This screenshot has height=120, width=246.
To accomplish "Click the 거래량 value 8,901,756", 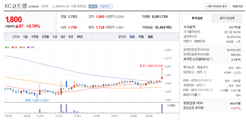I will tap(160, 17).
